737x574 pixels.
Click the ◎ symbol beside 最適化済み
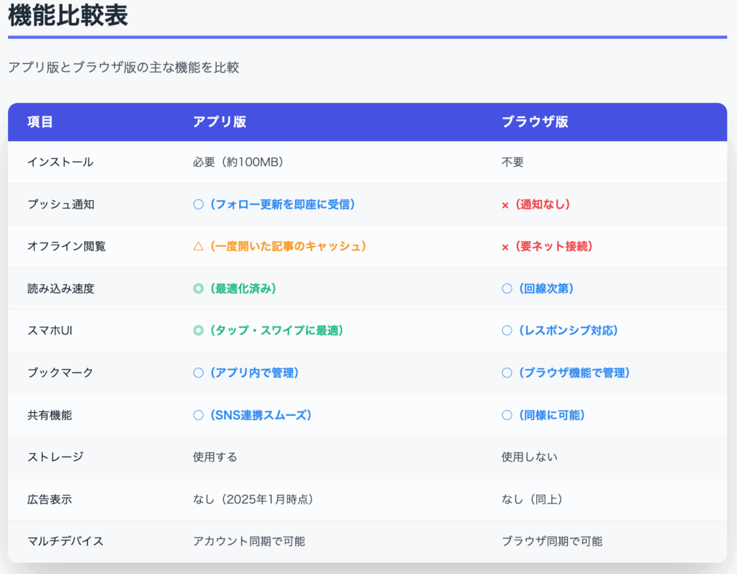coord(199,288)
